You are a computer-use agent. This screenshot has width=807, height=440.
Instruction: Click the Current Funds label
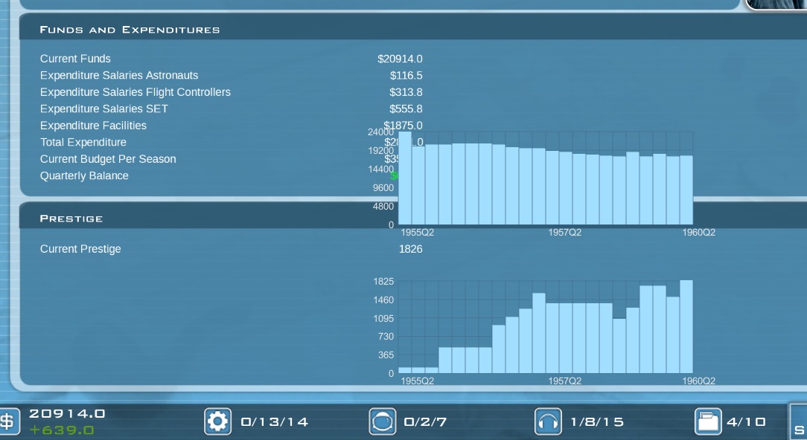(x=75, y=59)
